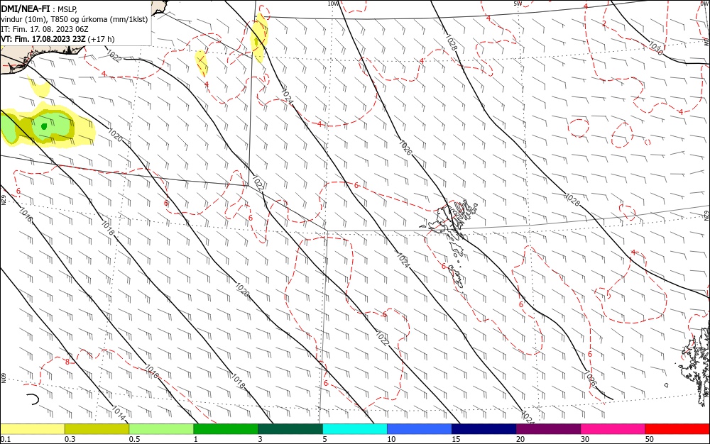Click the dark green precipitation core
Image resolution: width=710 pixels, height=444 pixels.
(44, 126)
